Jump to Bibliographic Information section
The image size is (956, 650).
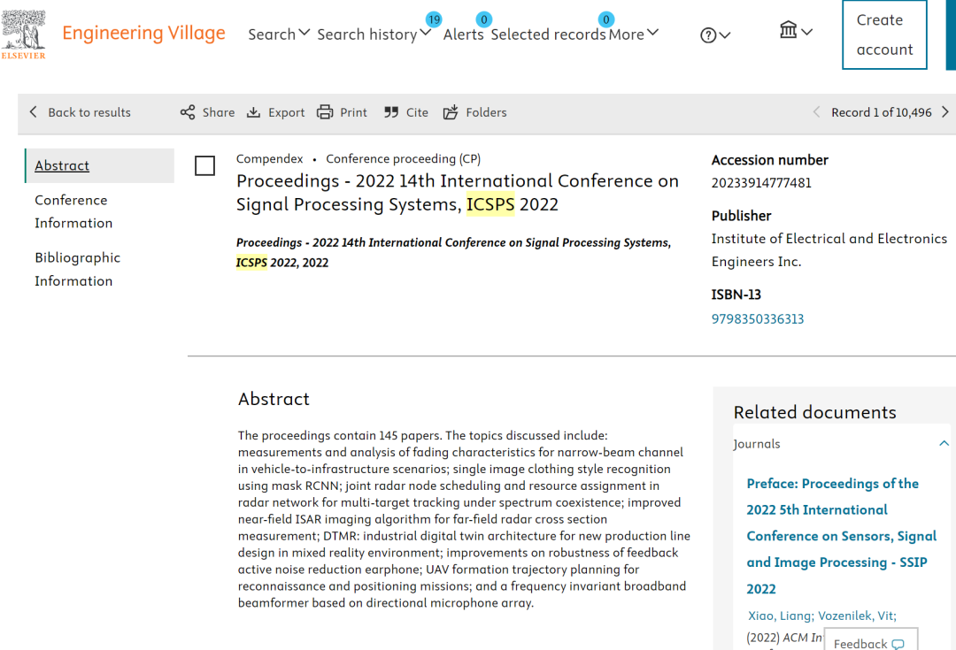77,269
